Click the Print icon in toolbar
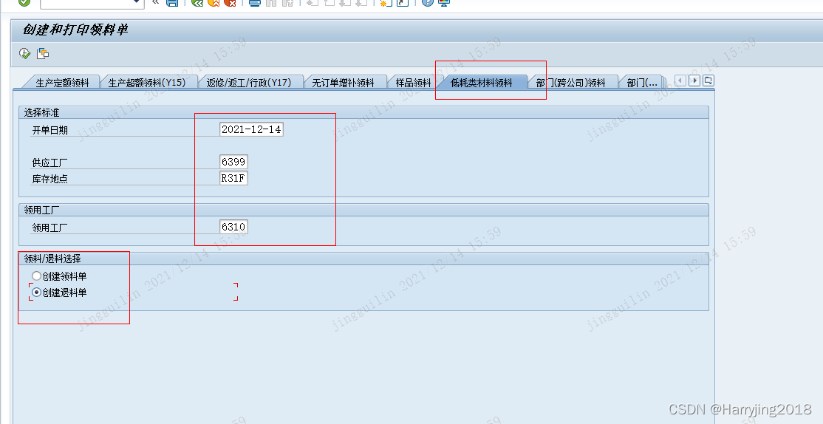This screenshot has height=424, width=823. [x=255, y=2]
